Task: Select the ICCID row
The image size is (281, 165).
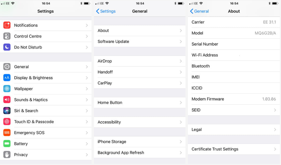Action: click(234, 88)
